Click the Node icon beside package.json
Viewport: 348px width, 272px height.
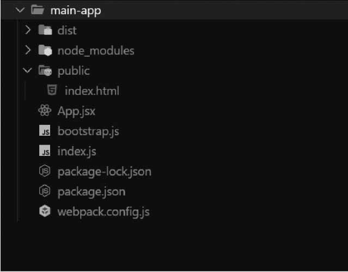(x=45, y=192)
